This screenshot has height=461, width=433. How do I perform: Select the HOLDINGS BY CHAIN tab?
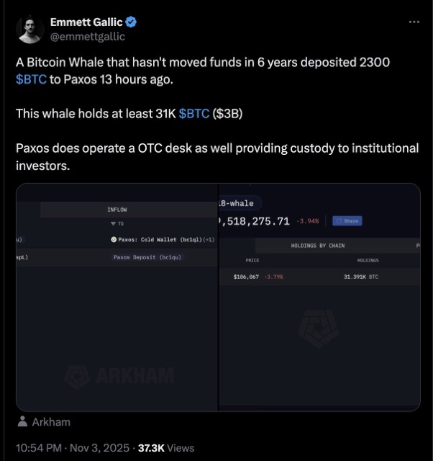317,246
